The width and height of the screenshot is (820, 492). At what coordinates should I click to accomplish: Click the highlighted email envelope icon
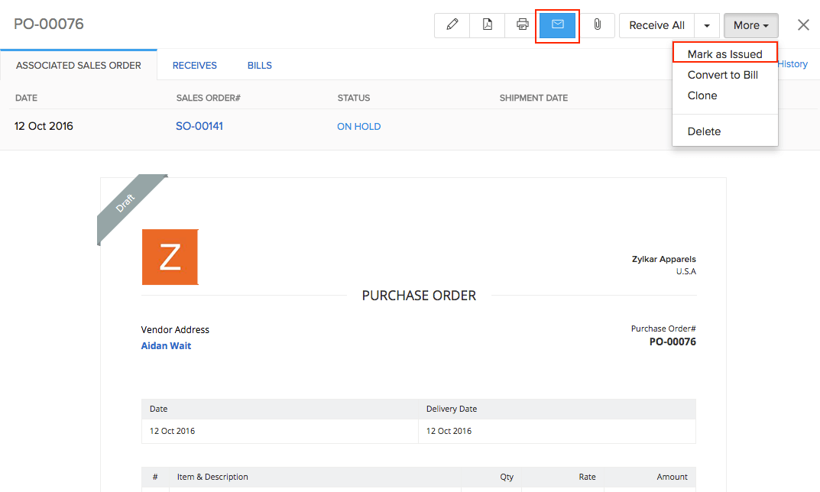pyautogui.click(x=557, y=24)
